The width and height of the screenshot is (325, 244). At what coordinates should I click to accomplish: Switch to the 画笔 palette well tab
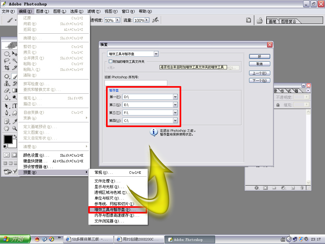[272, 21]
